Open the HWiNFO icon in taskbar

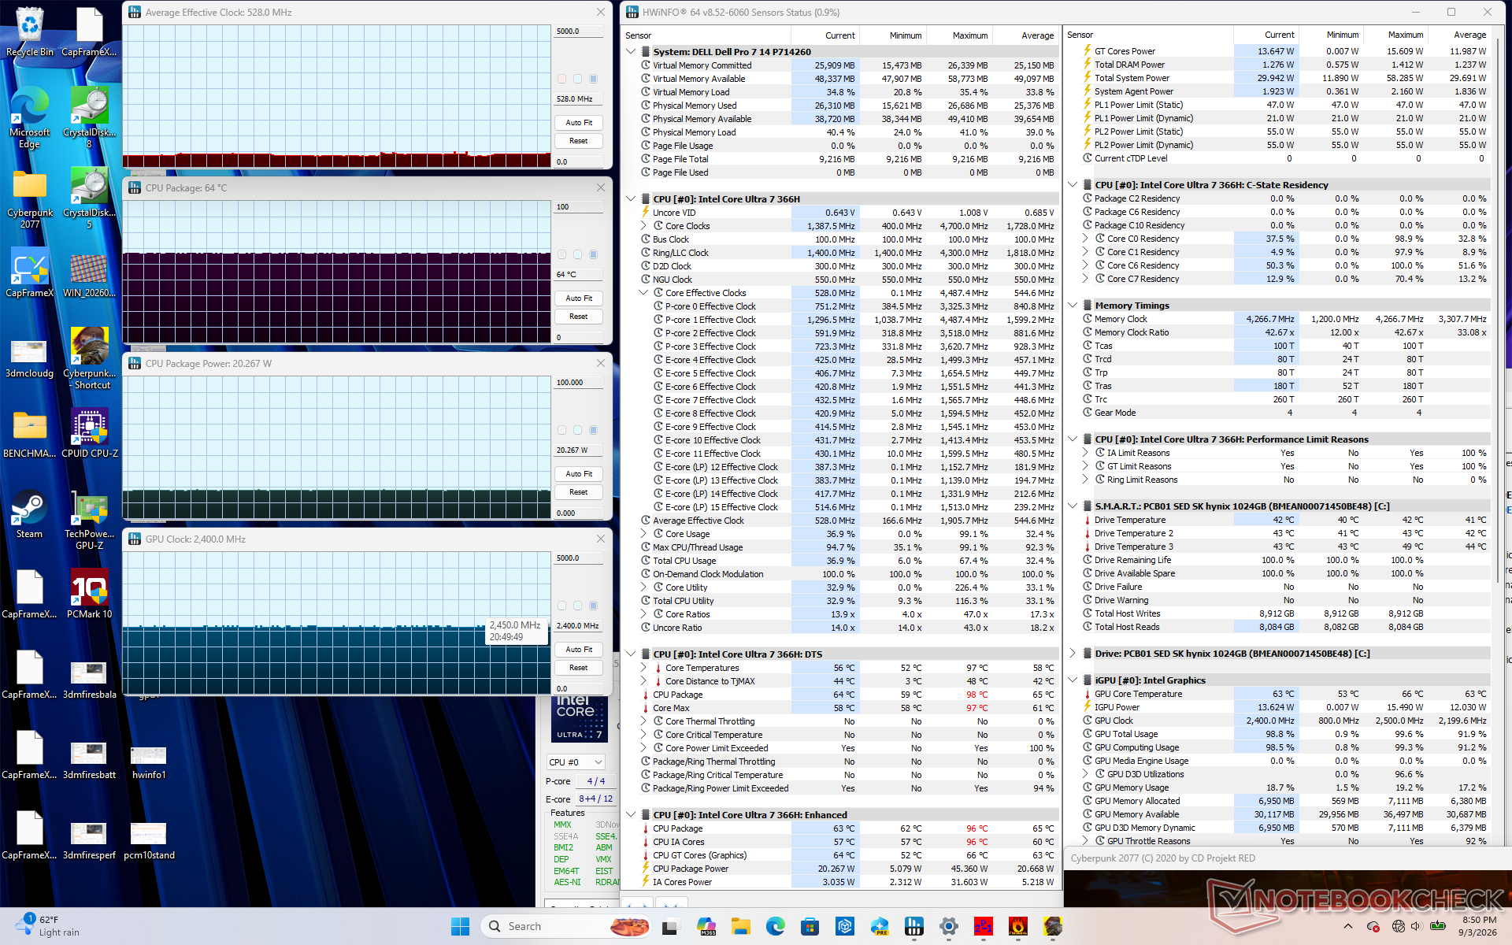point(913,926)
